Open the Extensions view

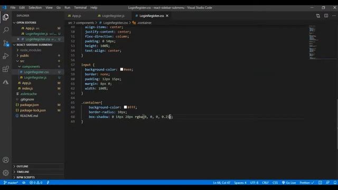pyautogui.click(x=6, y=69)
